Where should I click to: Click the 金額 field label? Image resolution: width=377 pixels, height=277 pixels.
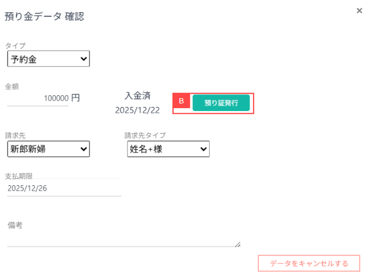[12, 86]
